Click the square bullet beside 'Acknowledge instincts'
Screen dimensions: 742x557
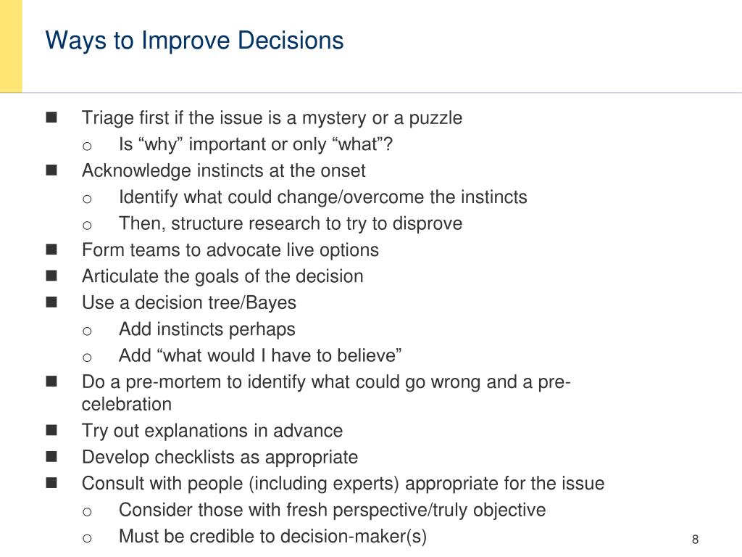pyautogui.click(x=51, y=170)
